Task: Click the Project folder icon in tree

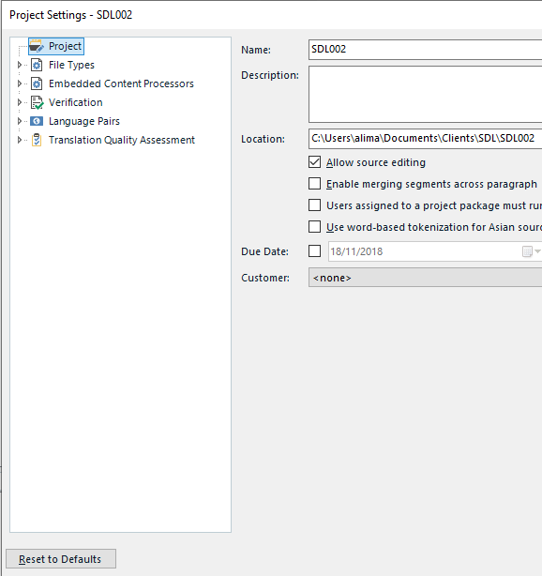Action: click(37, 46)
